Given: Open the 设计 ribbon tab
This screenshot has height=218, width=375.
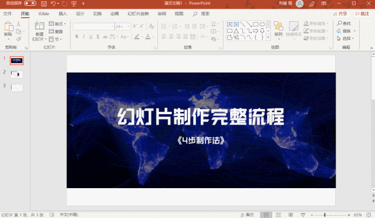Looking at the screenshot, I should [x=80, y=14].
